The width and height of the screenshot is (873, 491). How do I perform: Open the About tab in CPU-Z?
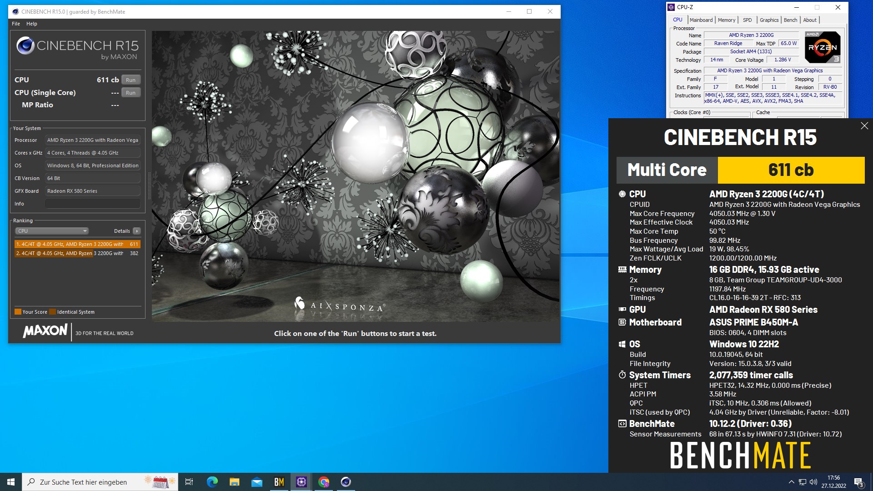pos(809,20)
